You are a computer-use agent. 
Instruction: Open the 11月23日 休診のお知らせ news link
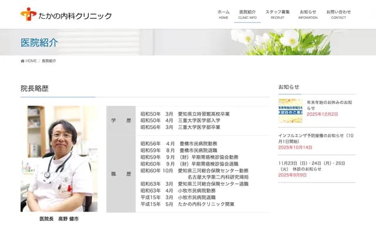tap(312, 166)
